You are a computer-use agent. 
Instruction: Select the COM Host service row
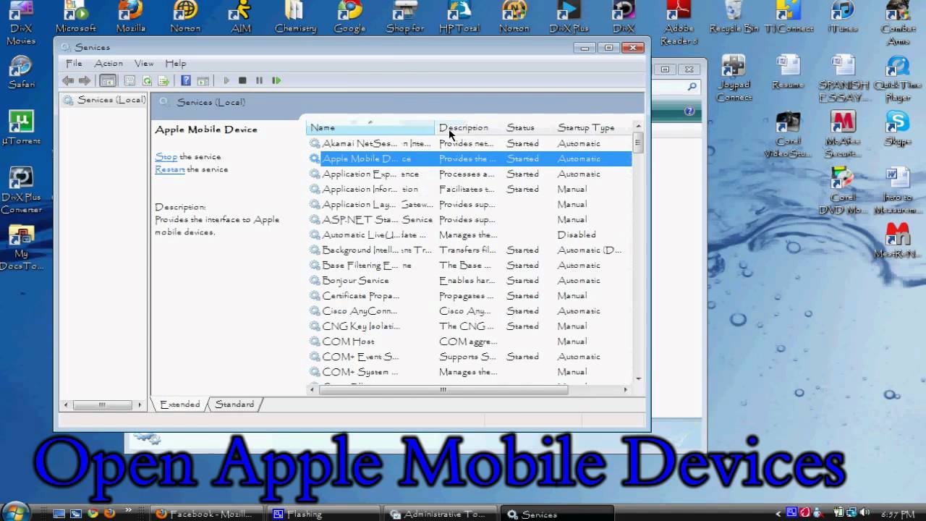[470, 341]
